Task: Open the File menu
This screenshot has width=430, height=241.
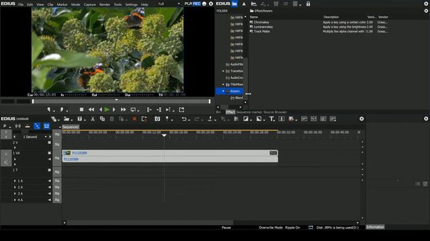Action: pos(21,5)
